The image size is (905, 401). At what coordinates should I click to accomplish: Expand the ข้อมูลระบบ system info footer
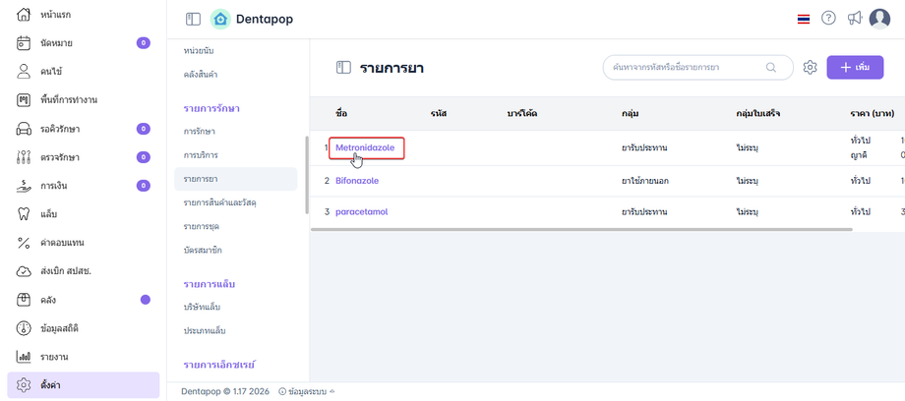click(x=305, y=391)
